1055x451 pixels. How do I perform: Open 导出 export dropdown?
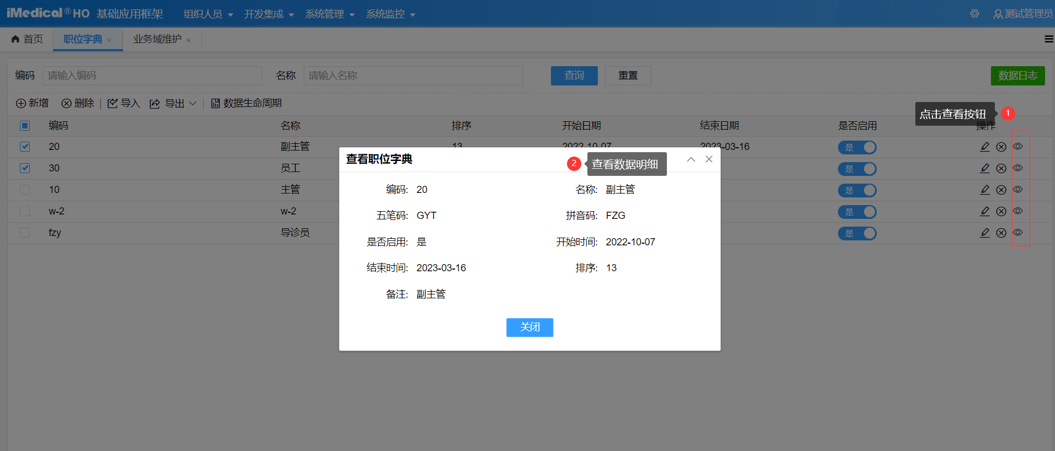pos(173,103)
